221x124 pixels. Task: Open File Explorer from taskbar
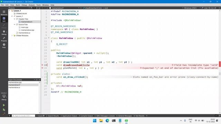tap(101, 121)
